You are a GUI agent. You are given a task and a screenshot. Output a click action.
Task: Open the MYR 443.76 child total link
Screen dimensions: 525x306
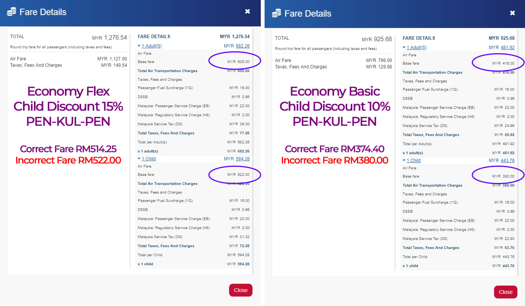point(507,160)
